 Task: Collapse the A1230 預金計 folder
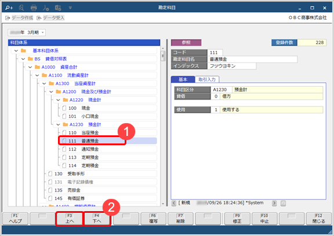pyautogui.click(x=58, y=125)
